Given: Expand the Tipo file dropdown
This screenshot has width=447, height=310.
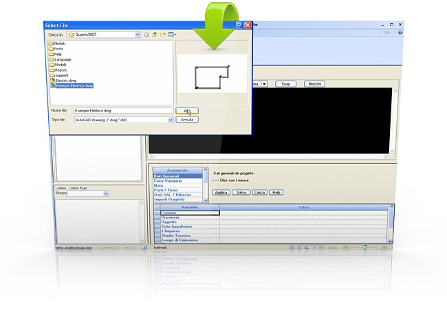Looking at the screenshot, I should pyautogui.click(x=170, y=119).
